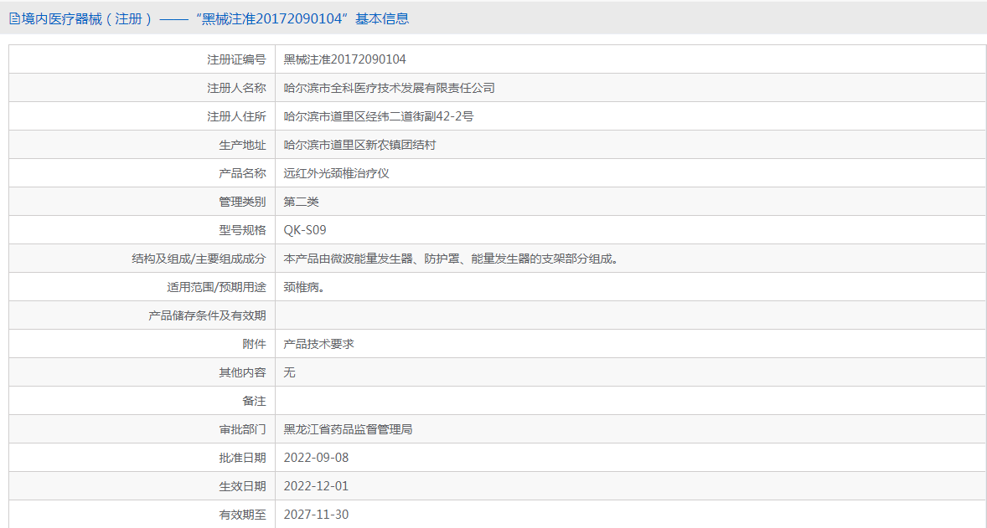987x528 pixels.
Task: Click the product name 远红外光颈椎治疗仪
Action: pos(336,173)
